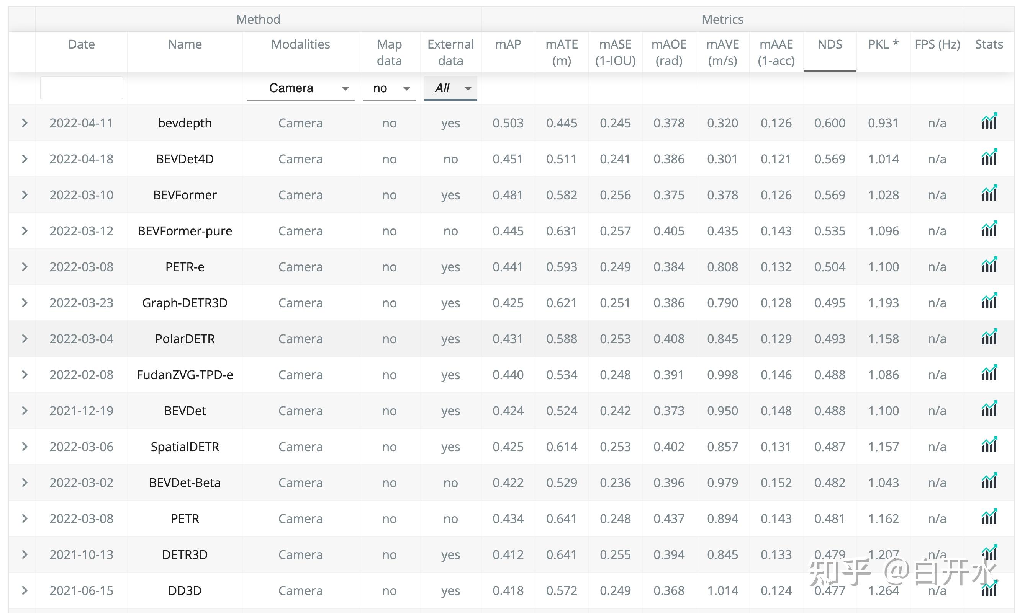Screen dimensions: 1025x613
Task: Click the BEVFormer row stats icon
Action: [x=989, y=194]
